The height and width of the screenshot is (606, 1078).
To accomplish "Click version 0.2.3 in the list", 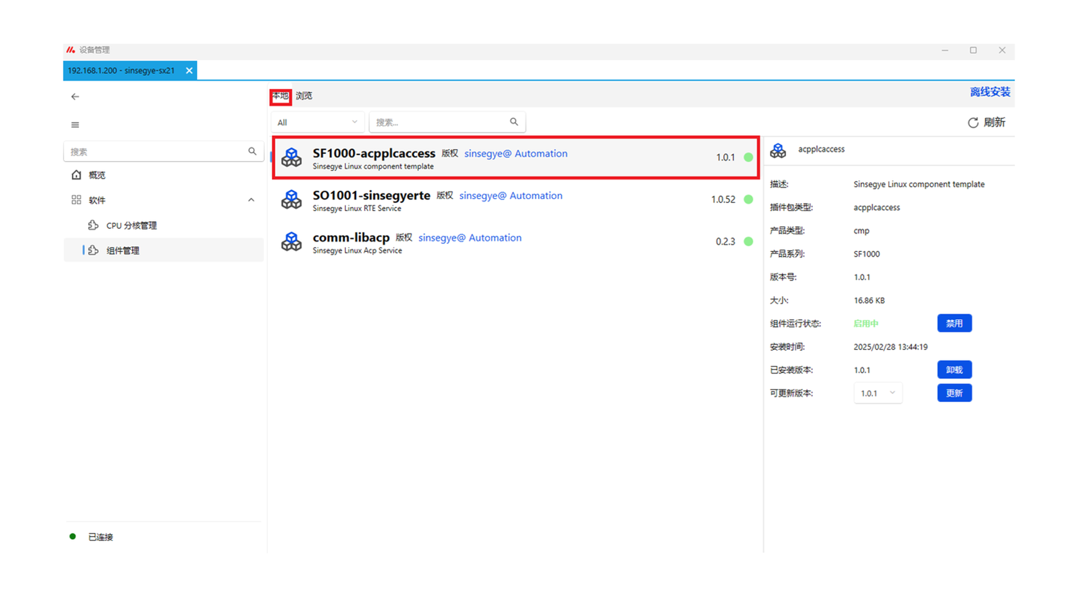I will 725,241.
